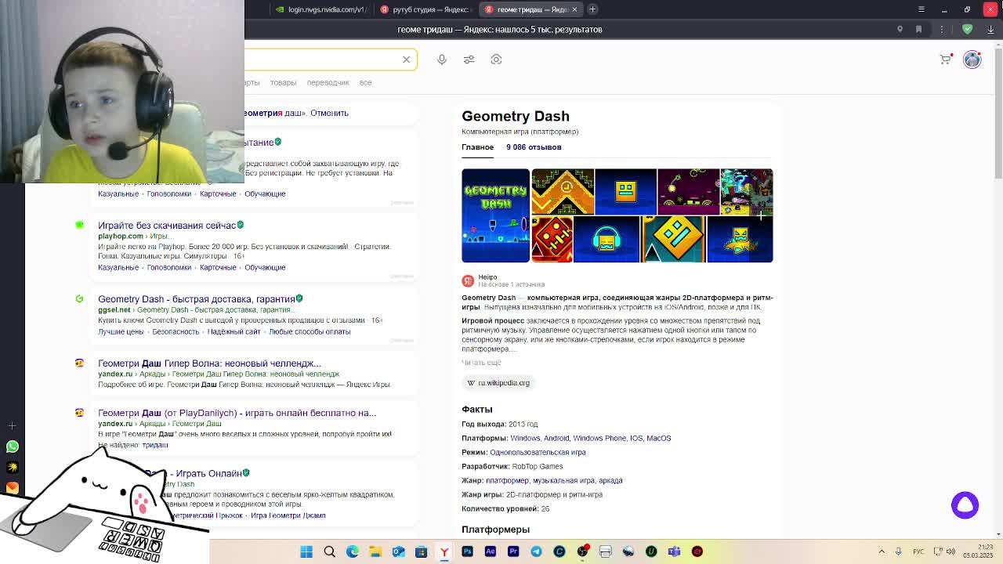Bookmark this page with bookmark icon
1003x564 pixels.
tap(918, 29)
